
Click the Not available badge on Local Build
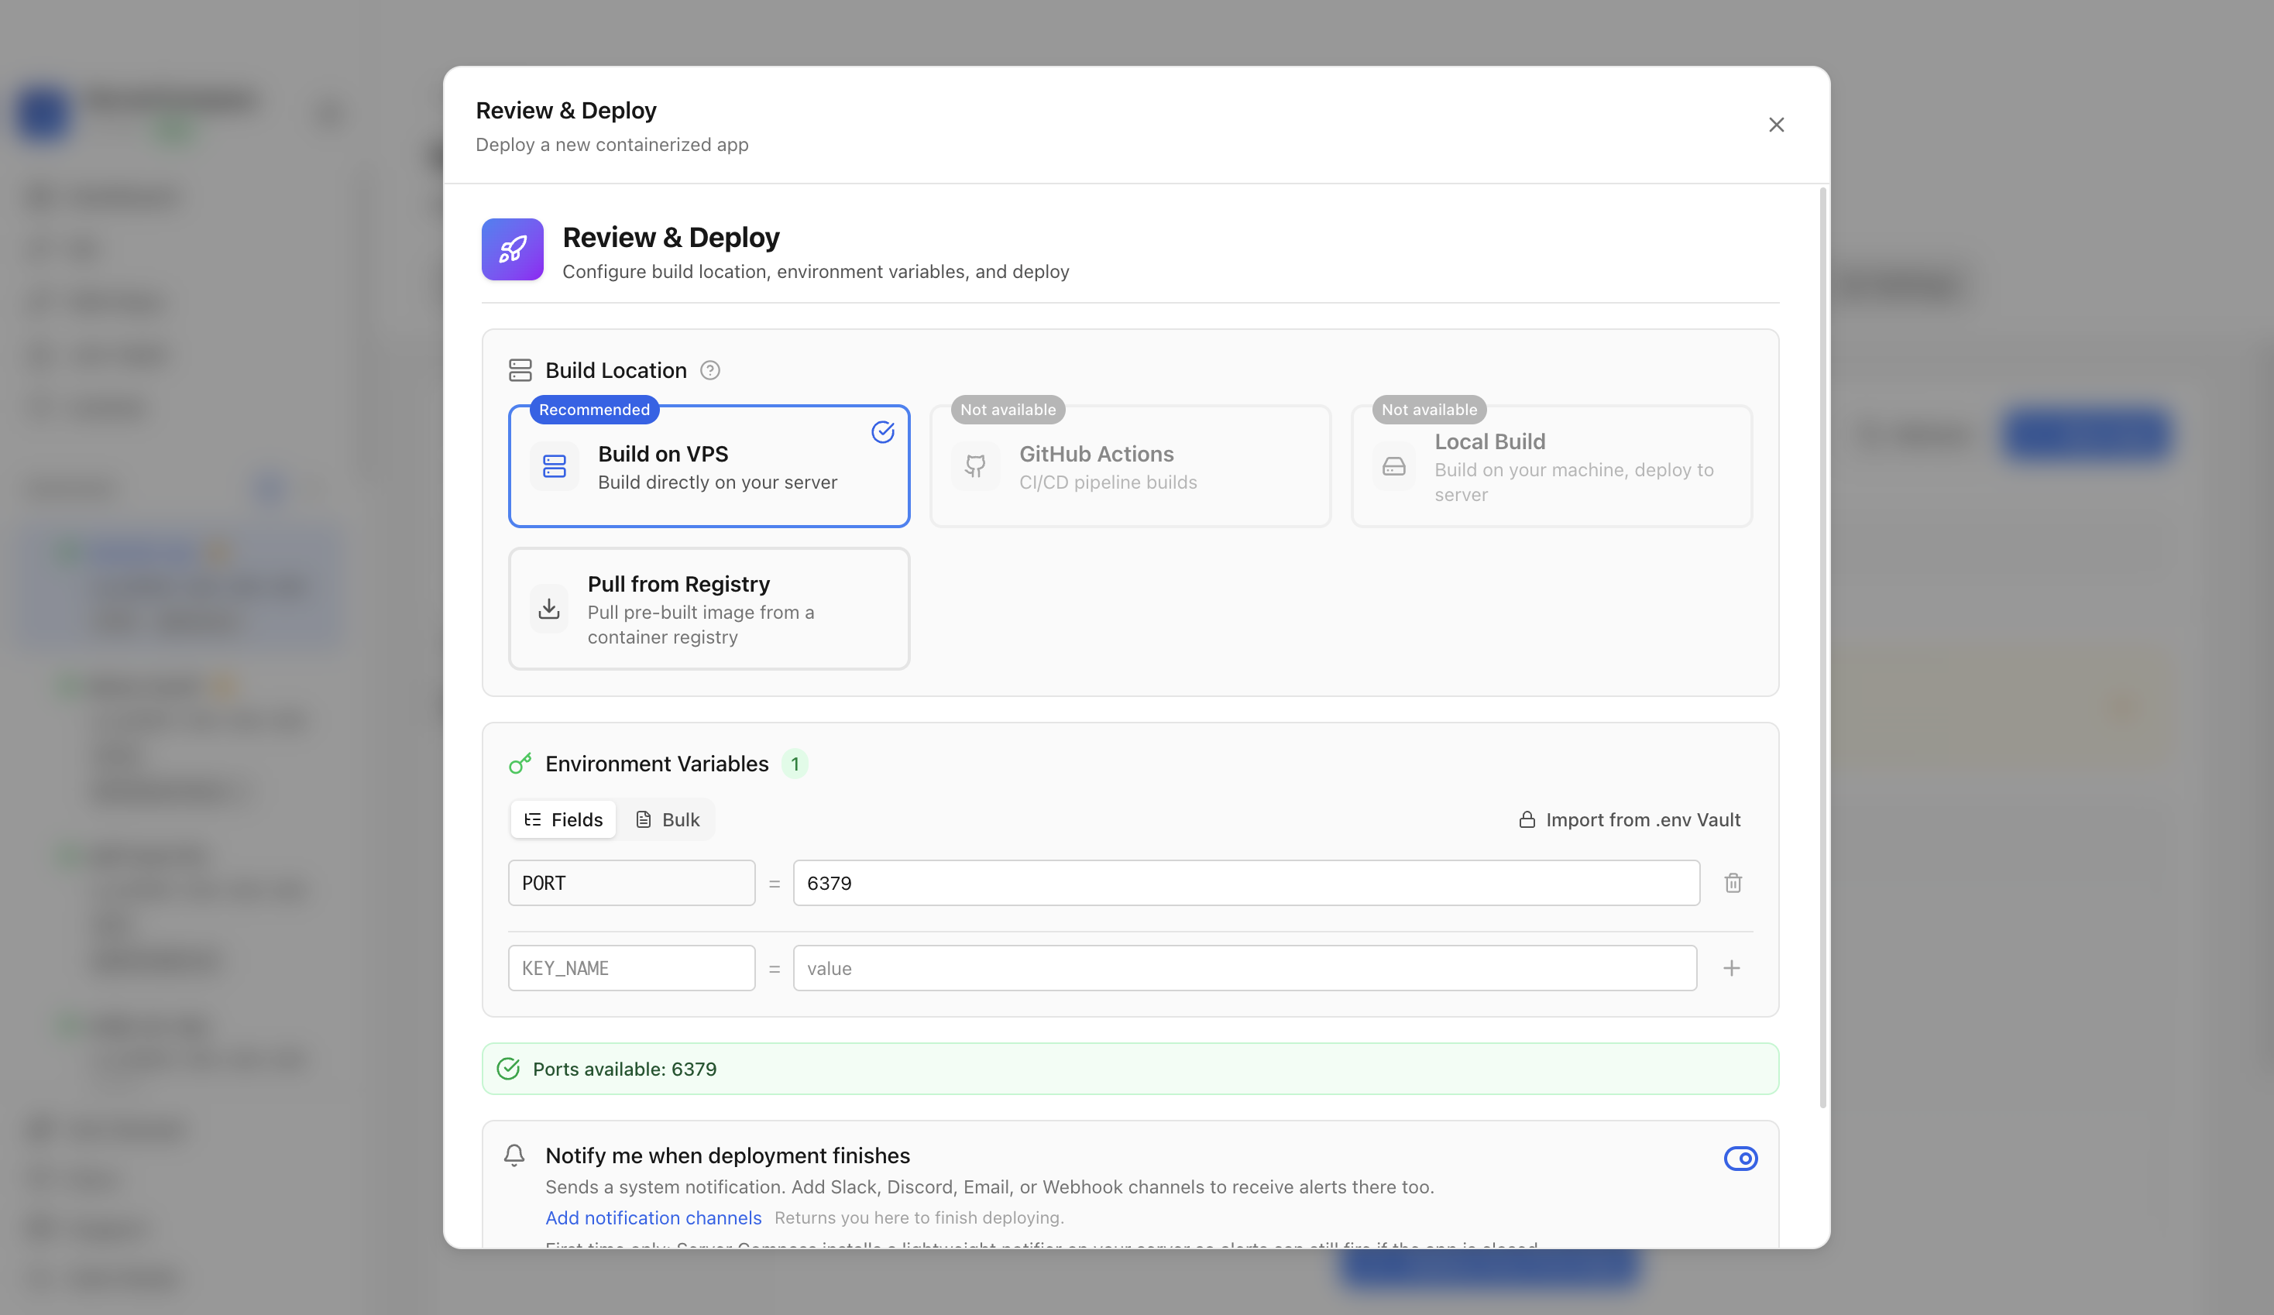click(x=1429, y=410)
